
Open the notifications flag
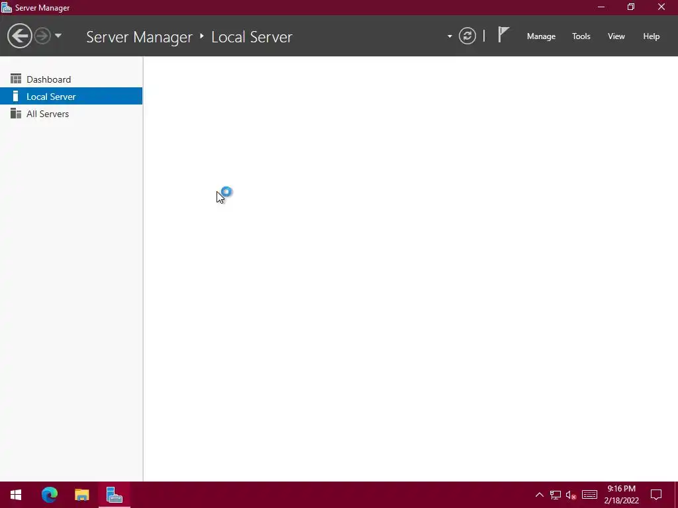(503, 35)
